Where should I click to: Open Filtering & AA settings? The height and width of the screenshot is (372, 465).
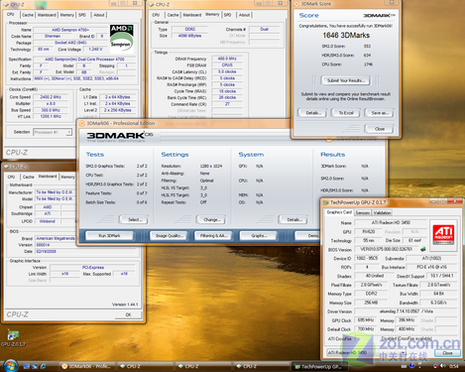[x=214, y=236]
